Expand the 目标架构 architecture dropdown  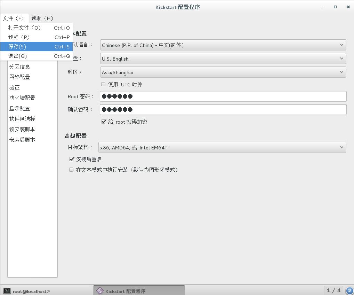coord(222,147)
